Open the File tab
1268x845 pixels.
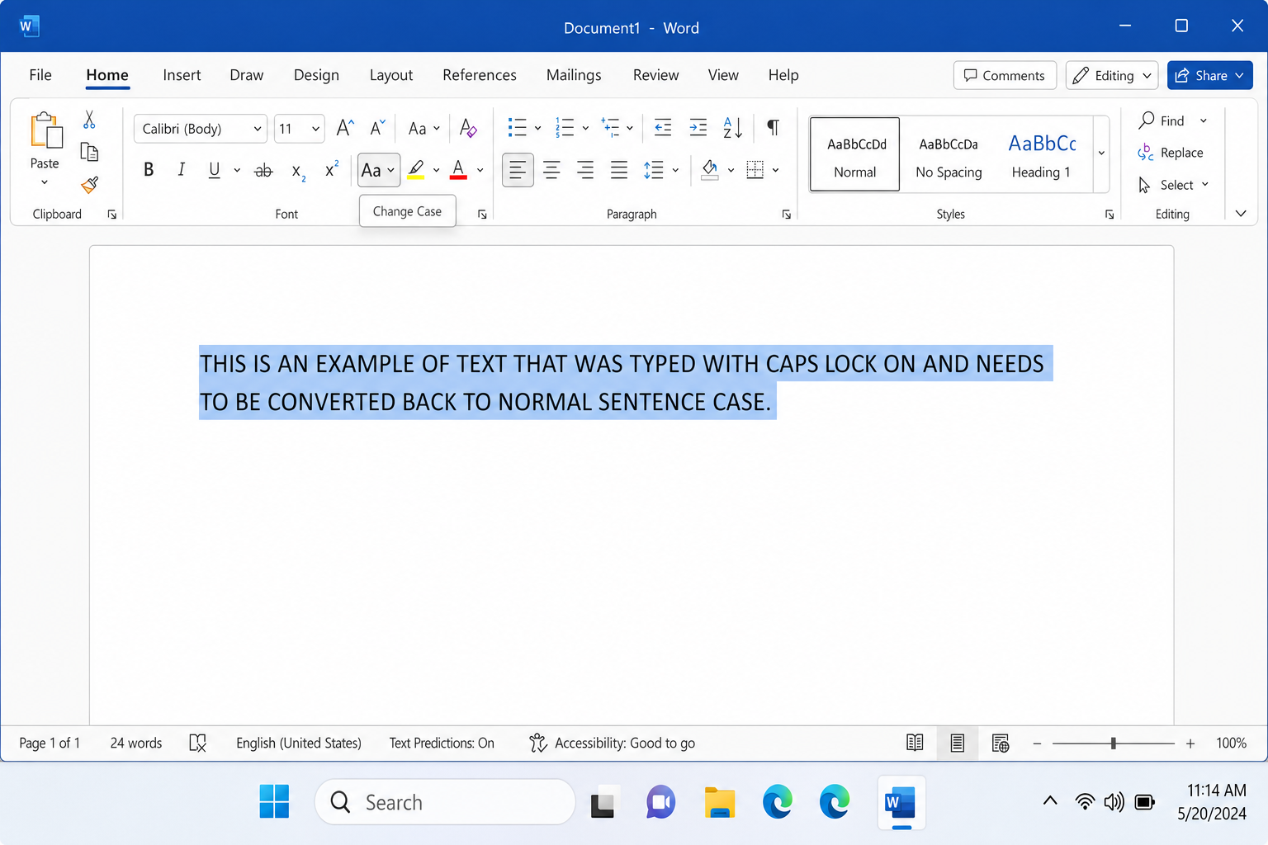(x=40, y=75)
